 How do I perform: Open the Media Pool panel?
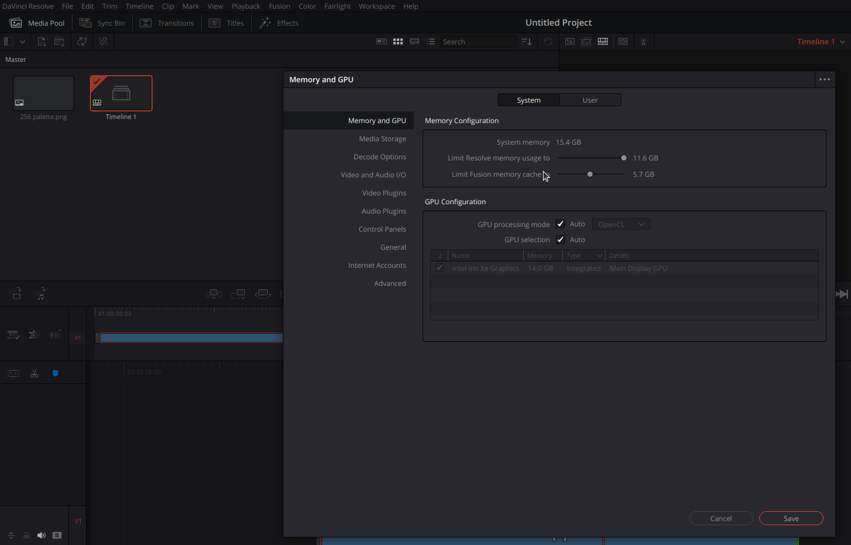[x=37, y=23]
